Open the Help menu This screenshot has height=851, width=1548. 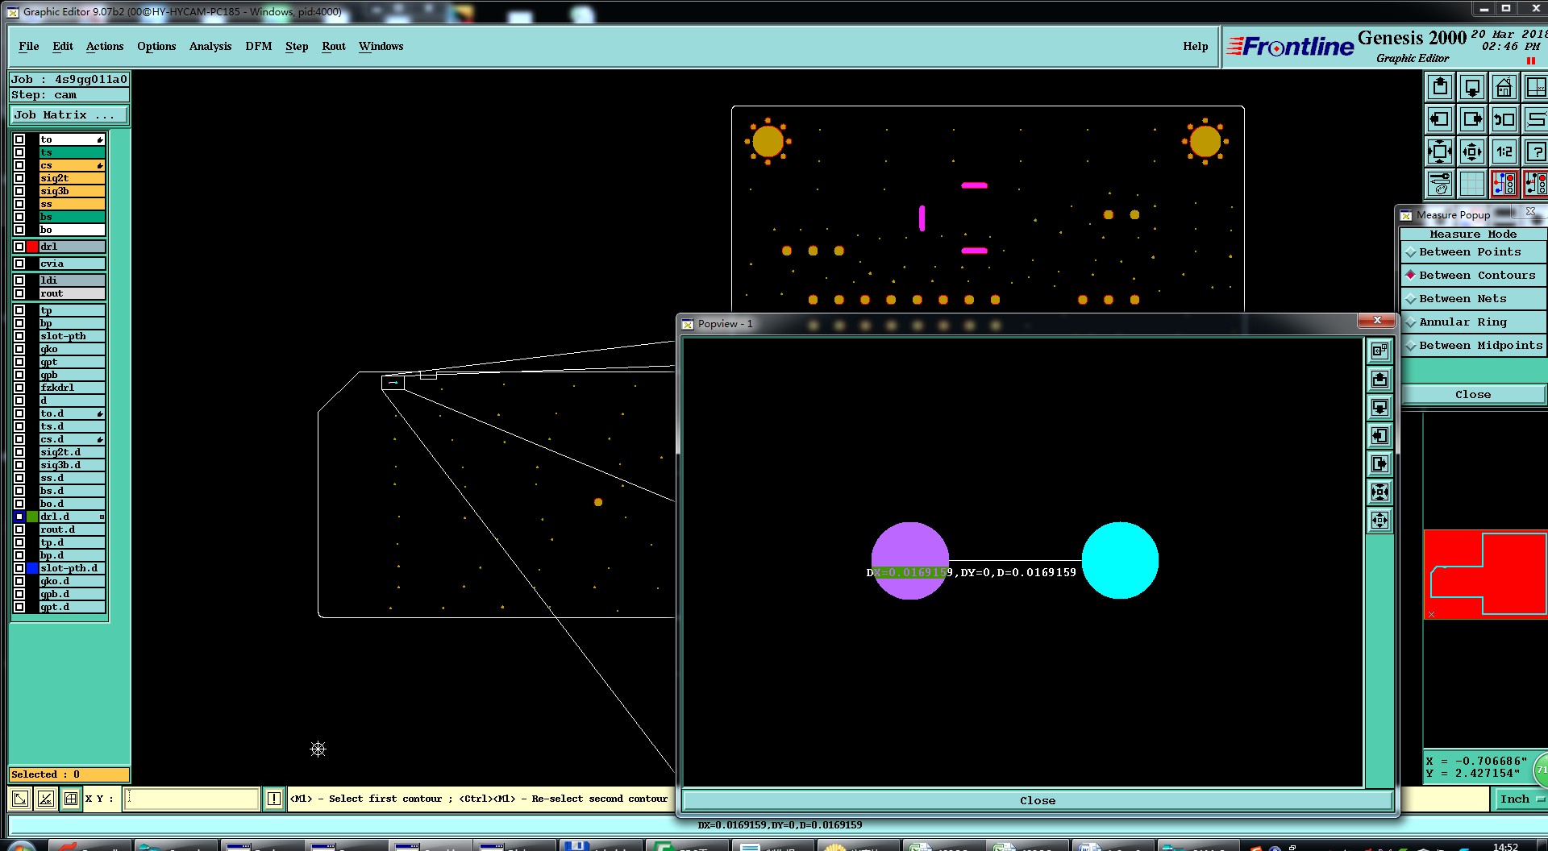pos(1196,46)
